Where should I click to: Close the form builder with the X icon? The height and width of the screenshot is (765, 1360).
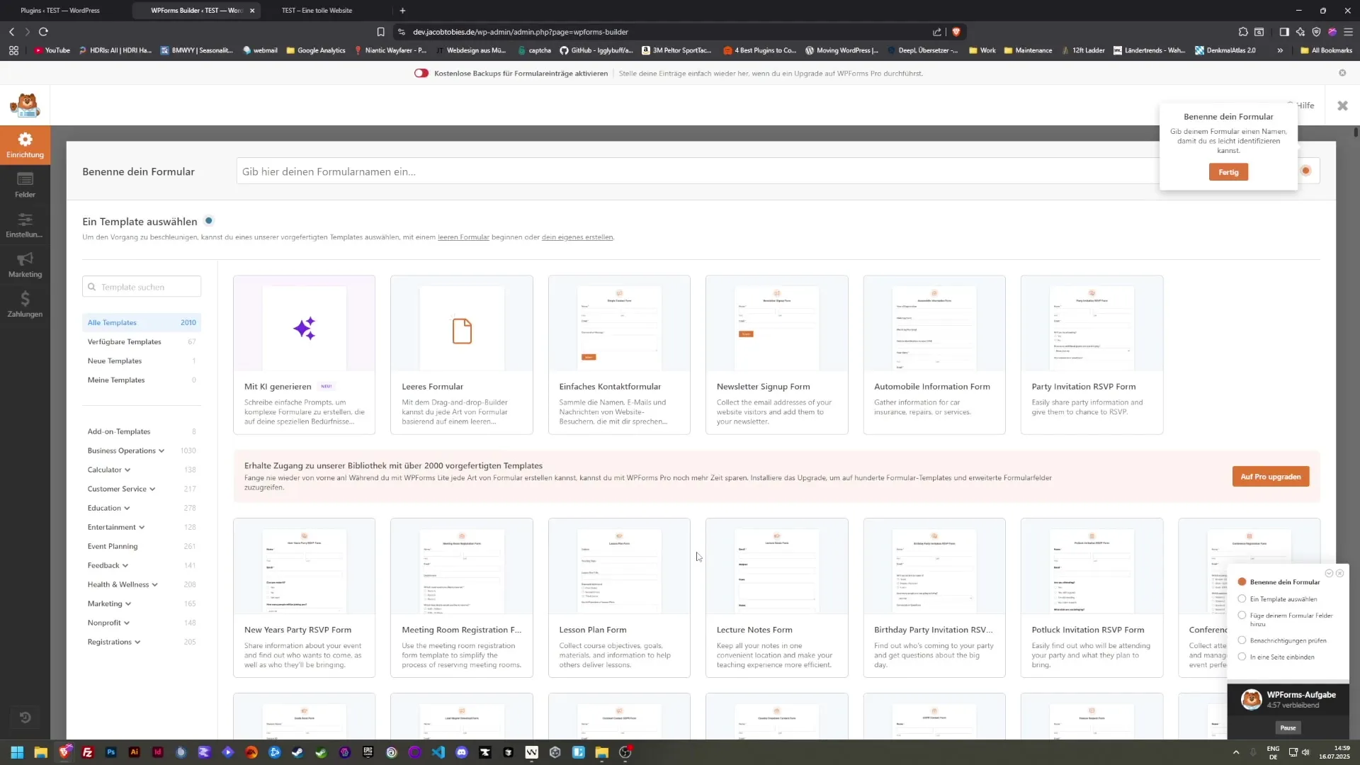[x=1342, y=106]
